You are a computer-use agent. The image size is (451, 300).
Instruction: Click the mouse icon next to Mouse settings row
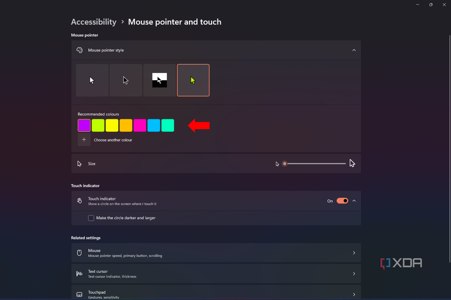tap(79, 253)
